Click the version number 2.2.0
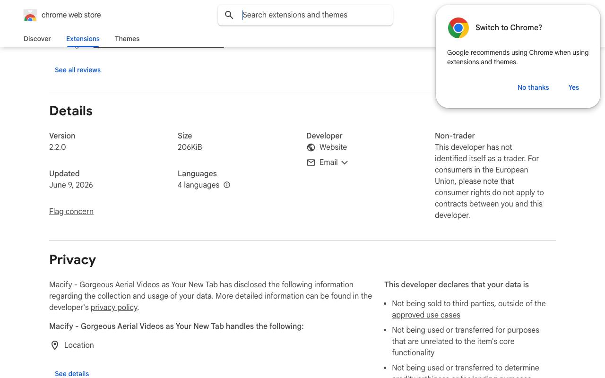Image resolution: width=605 pixels, height=378 pixels. [58, 147]
